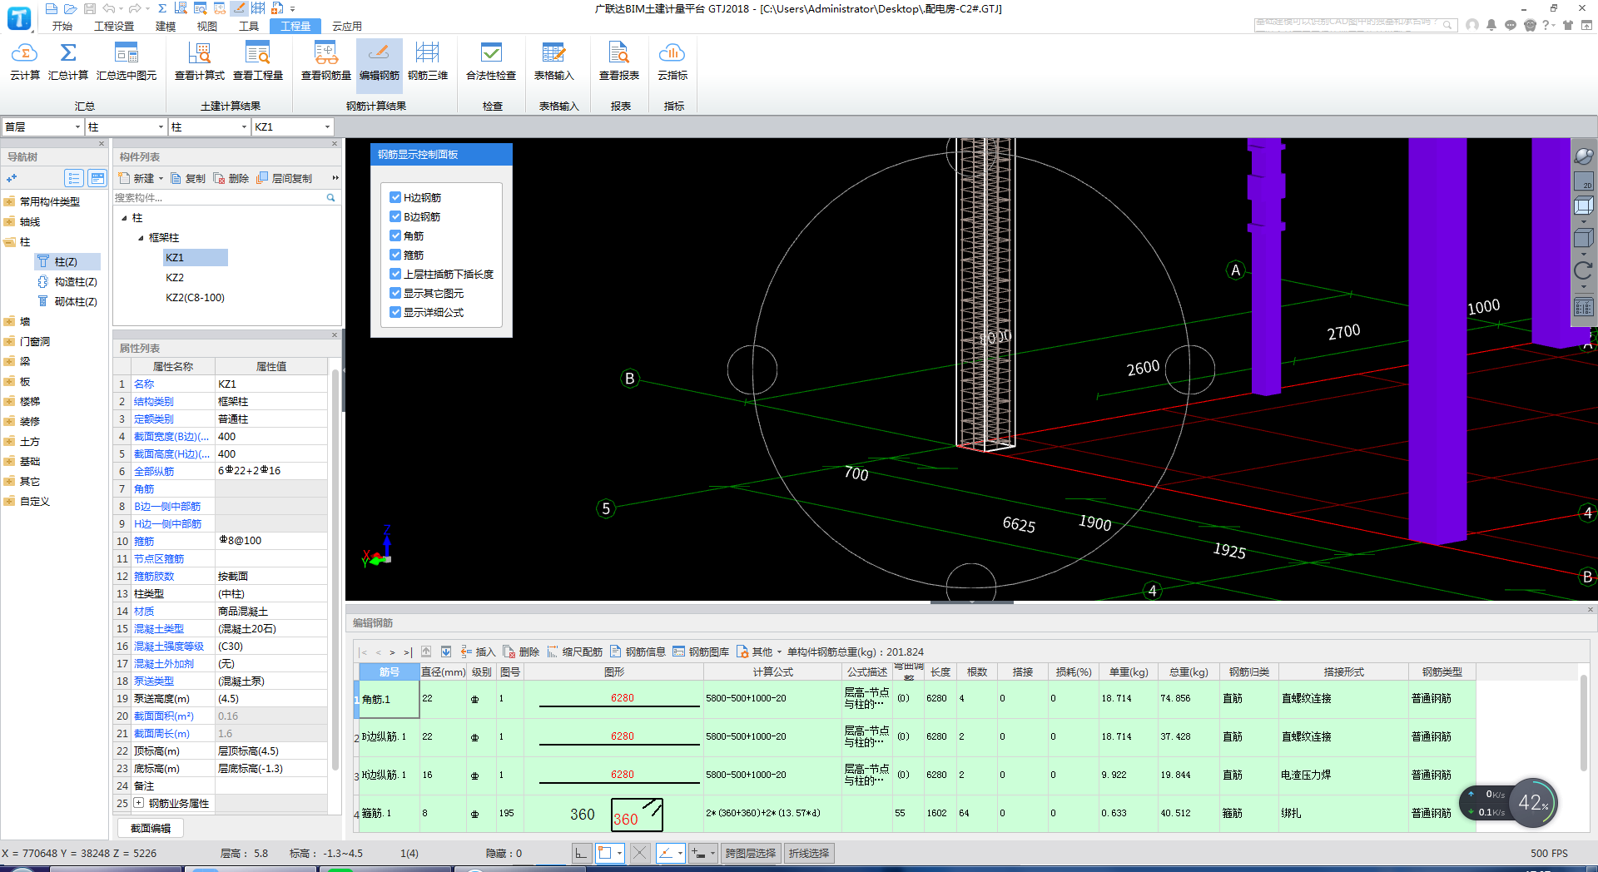Click the 跨图层选择 button

(x=750, y=853)
